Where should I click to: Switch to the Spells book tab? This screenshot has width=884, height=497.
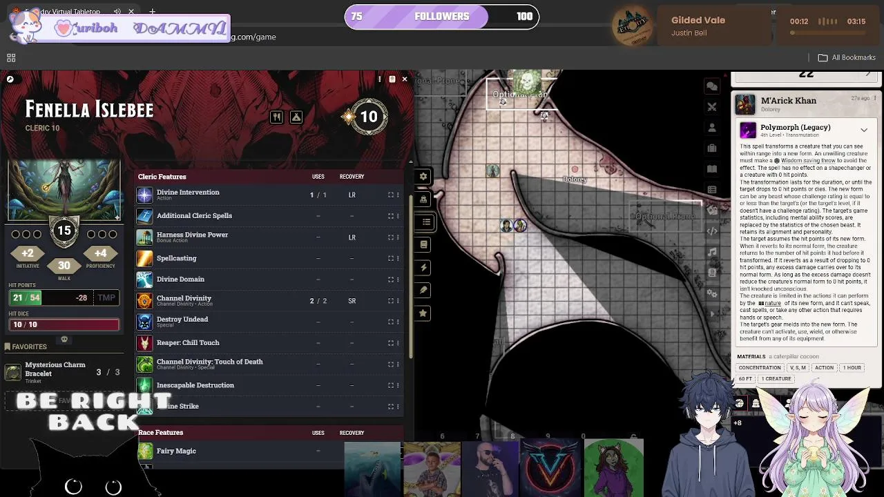pyautogui.click(x=423, y=244)
